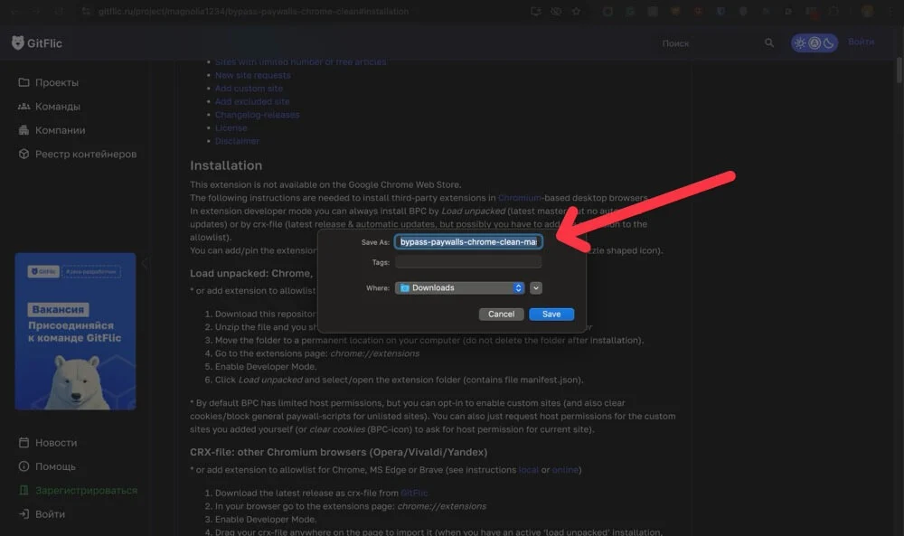Open the Chromium link

[x=520, y=198]
